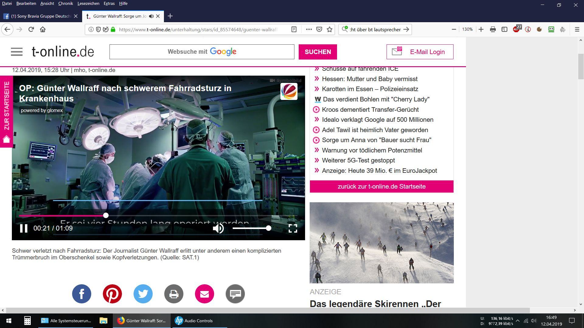Print the article via grey printer icon
Image resolution: width=584 pixels, height=328 pixels.
[x=174, y=294]
